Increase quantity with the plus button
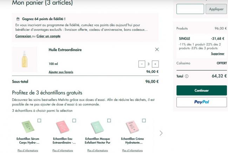This screenshot has width=228, height=153. point(155,64)
